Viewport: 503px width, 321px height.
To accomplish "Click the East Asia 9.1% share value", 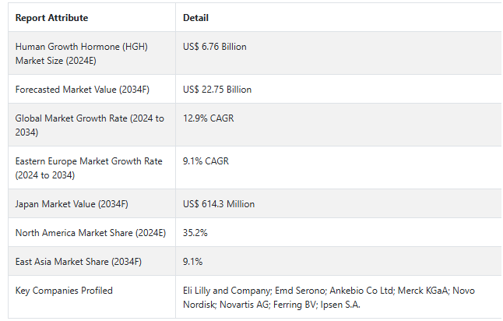I will [x=192, y=262].
